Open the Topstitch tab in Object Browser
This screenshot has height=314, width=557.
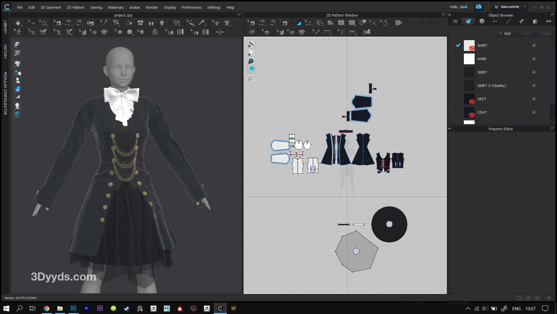click(508, 21)
